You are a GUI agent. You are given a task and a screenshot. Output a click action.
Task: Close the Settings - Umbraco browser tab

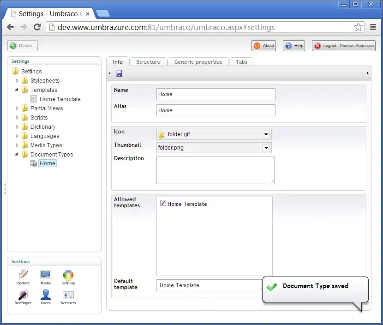coord(88,14)
